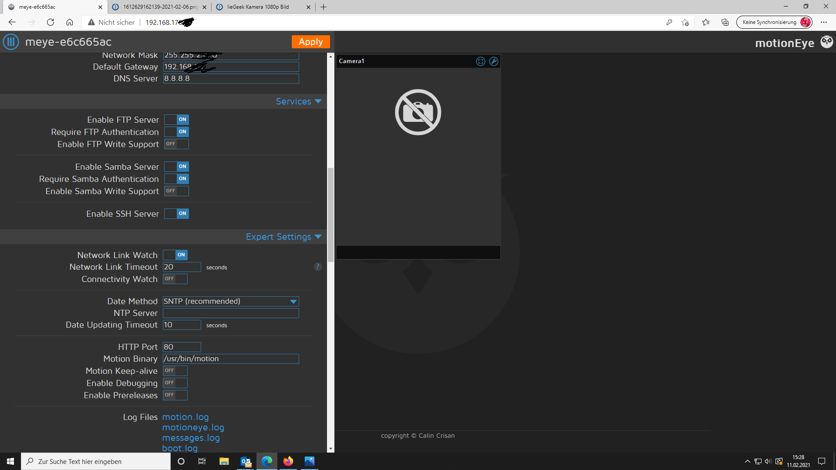This screenshot has height=470, width=836.
Task: Enable the Connectivity Watch toggle
Action: pos(175,279)
